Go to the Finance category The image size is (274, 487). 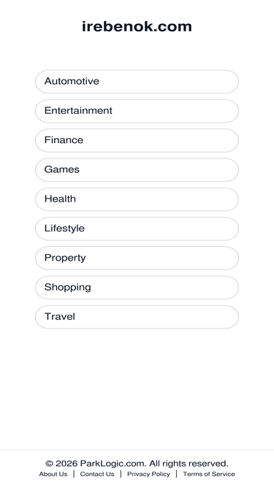coord(137,140)
